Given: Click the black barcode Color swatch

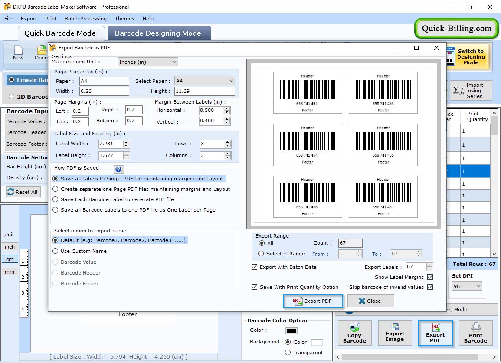Looking at the screenshot, I should tap(291, 331).
